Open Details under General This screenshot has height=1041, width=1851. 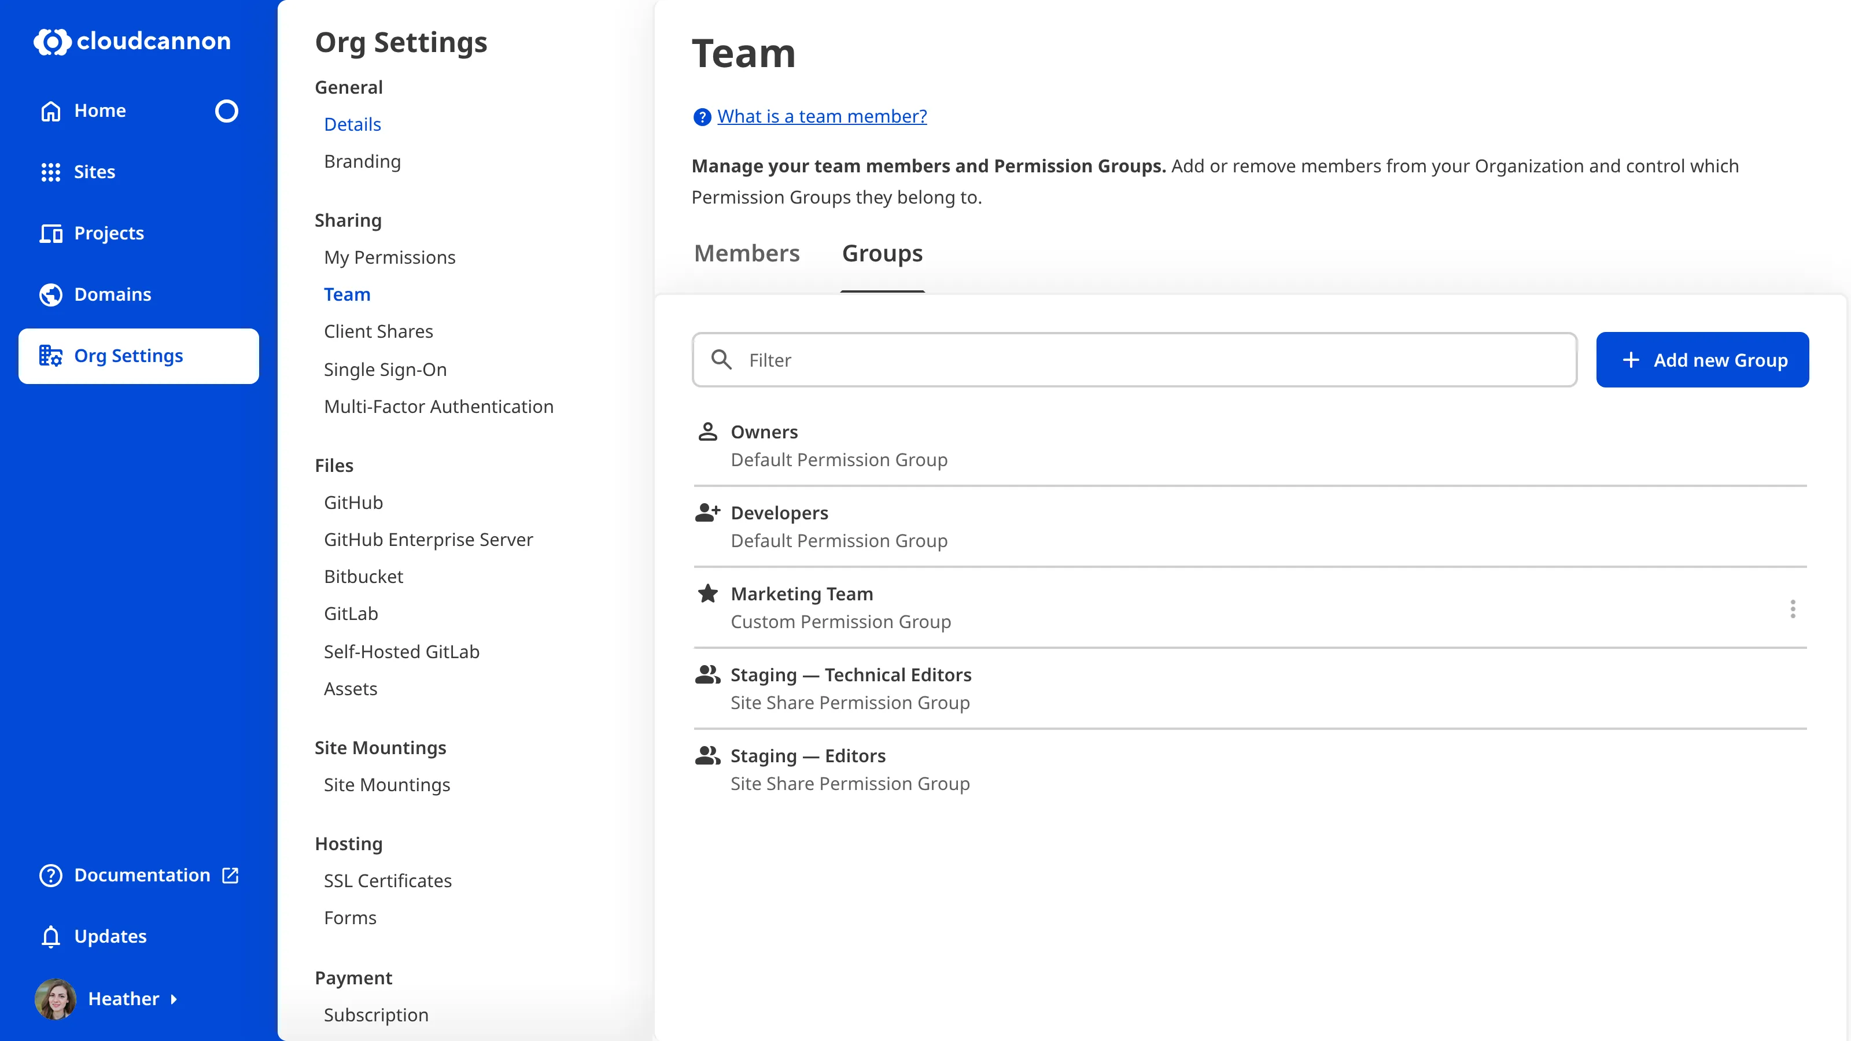[352, 124]
